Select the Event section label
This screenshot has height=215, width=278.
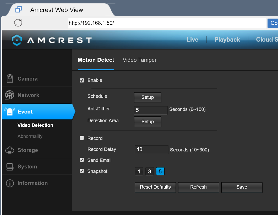point(25,112)
